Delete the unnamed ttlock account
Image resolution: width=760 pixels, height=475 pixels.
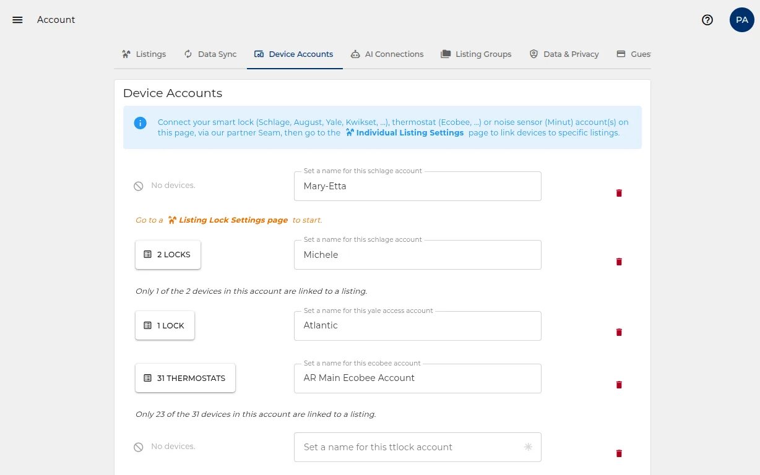[x=619, y=453]
